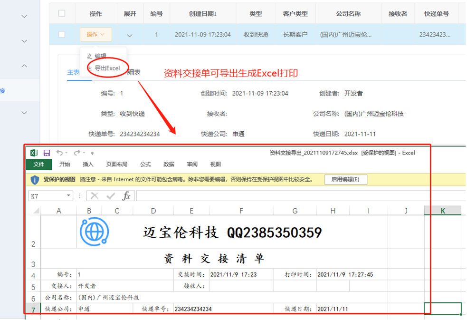Click the formula bar confirm checkmark icon
The height and width of the screenshot is (320, 467).
(x=111, y=196)
